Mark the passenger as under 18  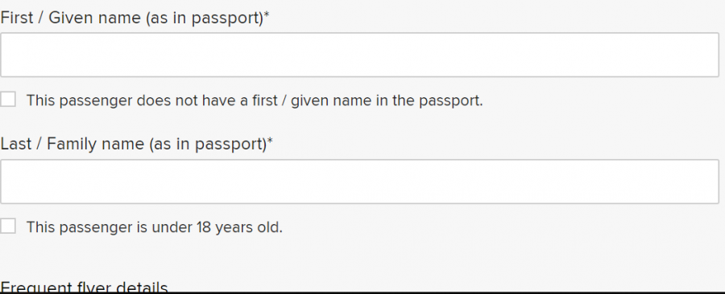7,227
